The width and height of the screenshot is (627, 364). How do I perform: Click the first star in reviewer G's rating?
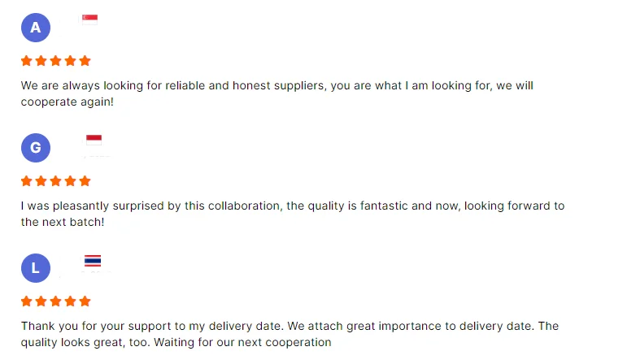click(27, 181)
